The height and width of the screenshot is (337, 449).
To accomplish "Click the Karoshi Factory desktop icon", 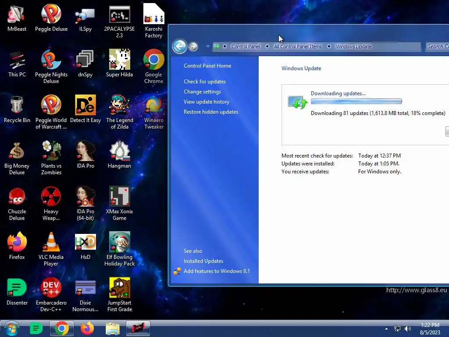I will pyautogui.click(x=153, y=21).
